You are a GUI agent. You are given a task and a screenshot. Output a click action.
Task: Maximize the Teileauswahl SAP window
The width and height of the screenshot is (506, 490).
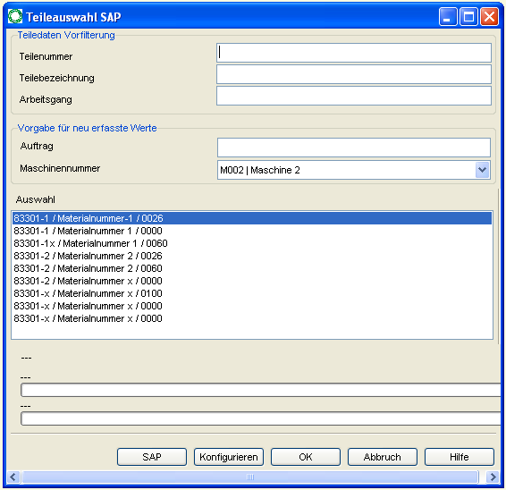pyautogui.click(x=468, y=17)
